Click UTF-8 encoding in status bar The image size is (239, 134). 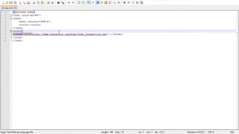[211, 132]
